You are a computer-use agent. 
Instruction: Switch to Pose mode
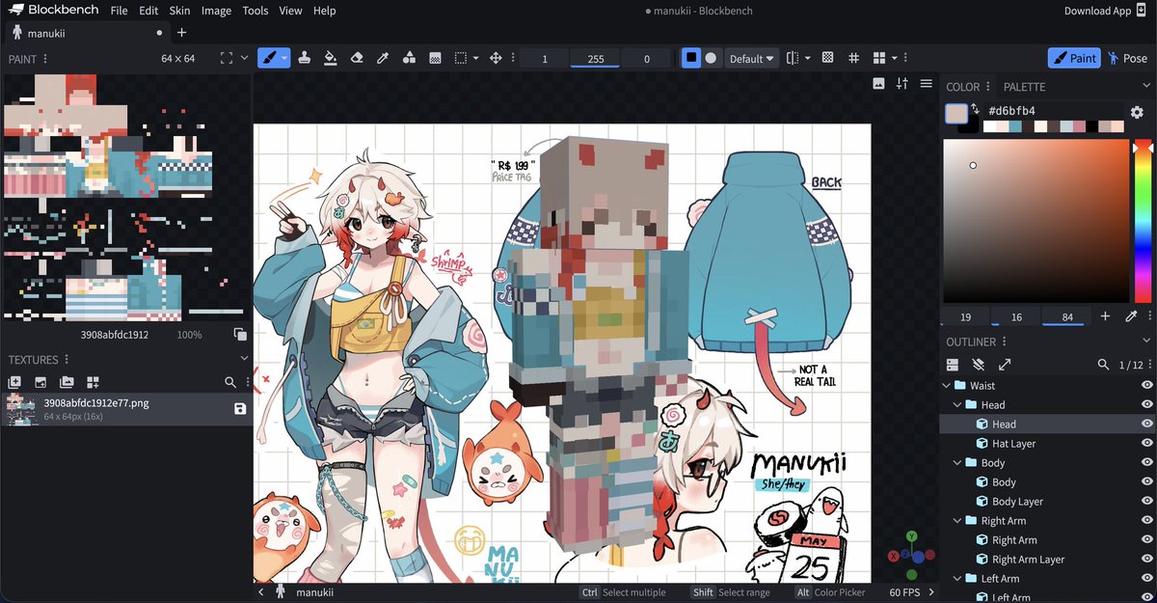[1128, 58]
